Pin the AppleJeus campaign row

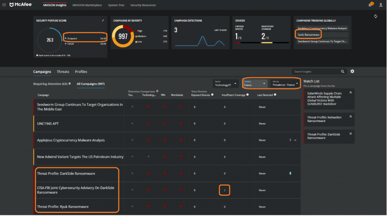click(x=290, y=140)
